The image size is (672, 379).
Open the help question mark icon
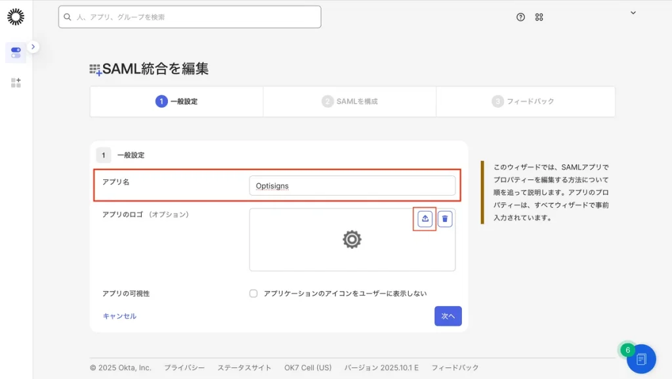(520, 17)
